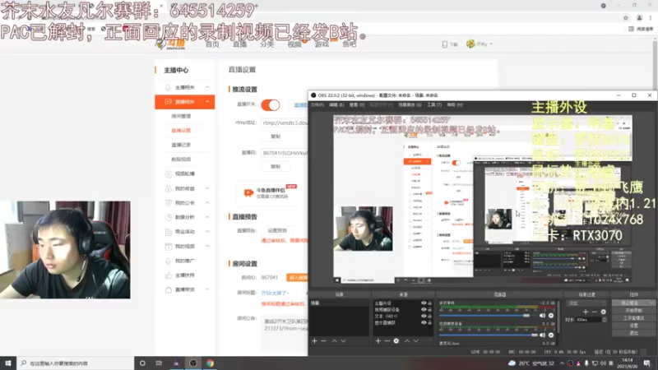Remove selected source with minus icon in Sources panel
The height and width of the screenshot is (370, 658).
(387, 341)
